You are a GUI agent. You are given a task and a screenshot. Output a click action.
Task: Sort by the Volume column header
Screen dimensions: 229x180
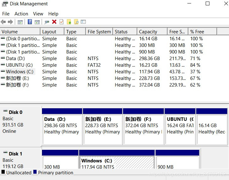pyautogui.click(x=20, y=32)
